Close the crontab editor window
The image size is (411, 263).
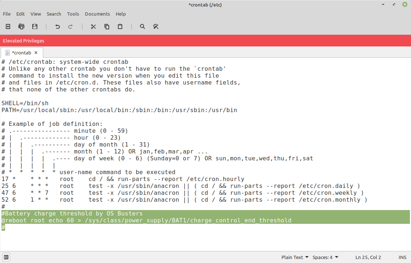405,4
